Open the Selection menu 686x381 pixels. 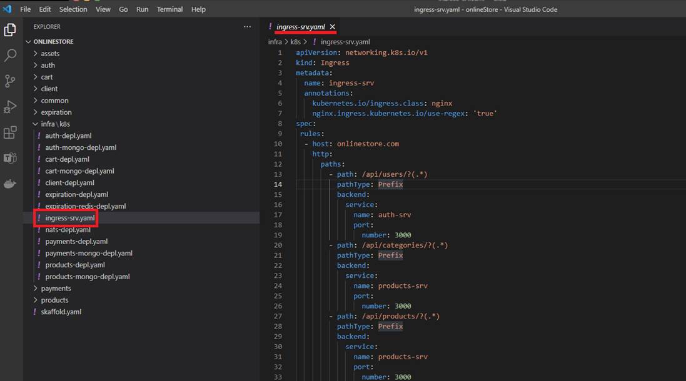point(73,9)
